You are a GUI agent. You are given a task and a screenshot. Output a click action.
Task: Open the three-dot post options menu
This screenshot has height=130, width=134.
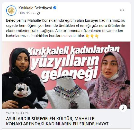tap(122, 10)
